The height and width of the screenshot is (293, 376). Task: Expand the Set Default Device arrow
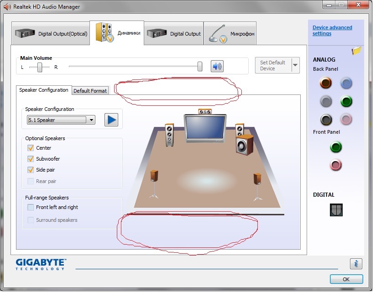click(x=295, y=65)
